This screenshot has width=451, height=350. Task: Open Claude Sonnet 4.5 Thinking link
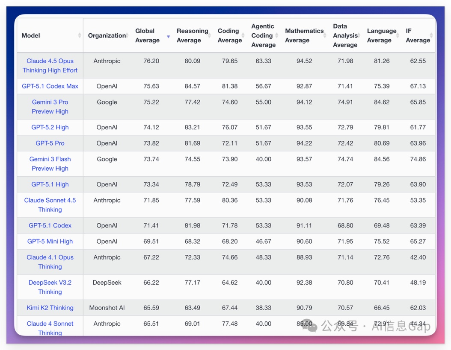(50, 205)
